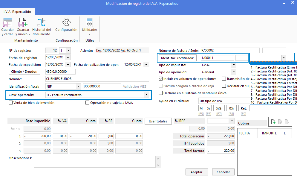The width and height of the screenshot is (297, 179).
Task: Expand Guardar y nuevo arrow
Action: [29, 34]
